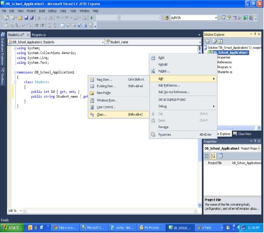Viewport: 264px width, 233px height.
Task: Open the Debug menu in menu bar
Action: pos(52,11)
